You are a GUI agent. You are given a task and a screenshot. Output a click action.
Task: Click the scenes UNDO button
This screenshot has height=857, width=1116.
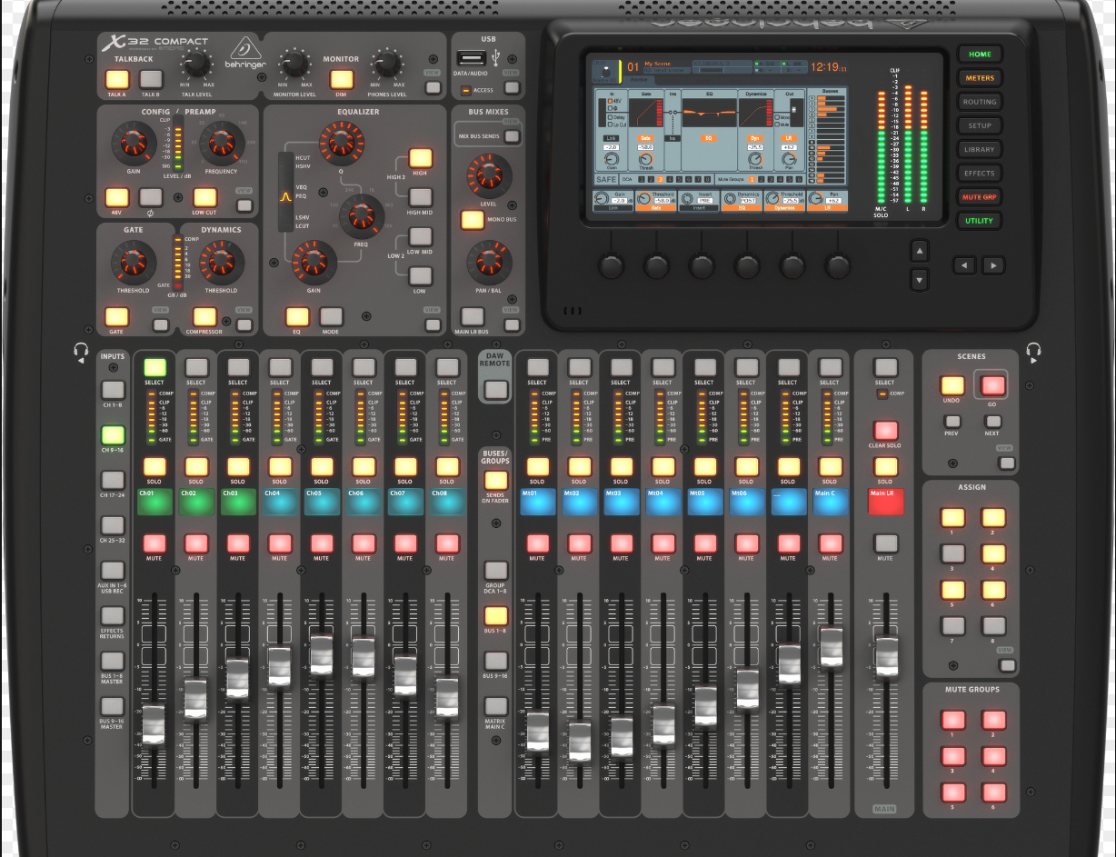click(952, 385)
